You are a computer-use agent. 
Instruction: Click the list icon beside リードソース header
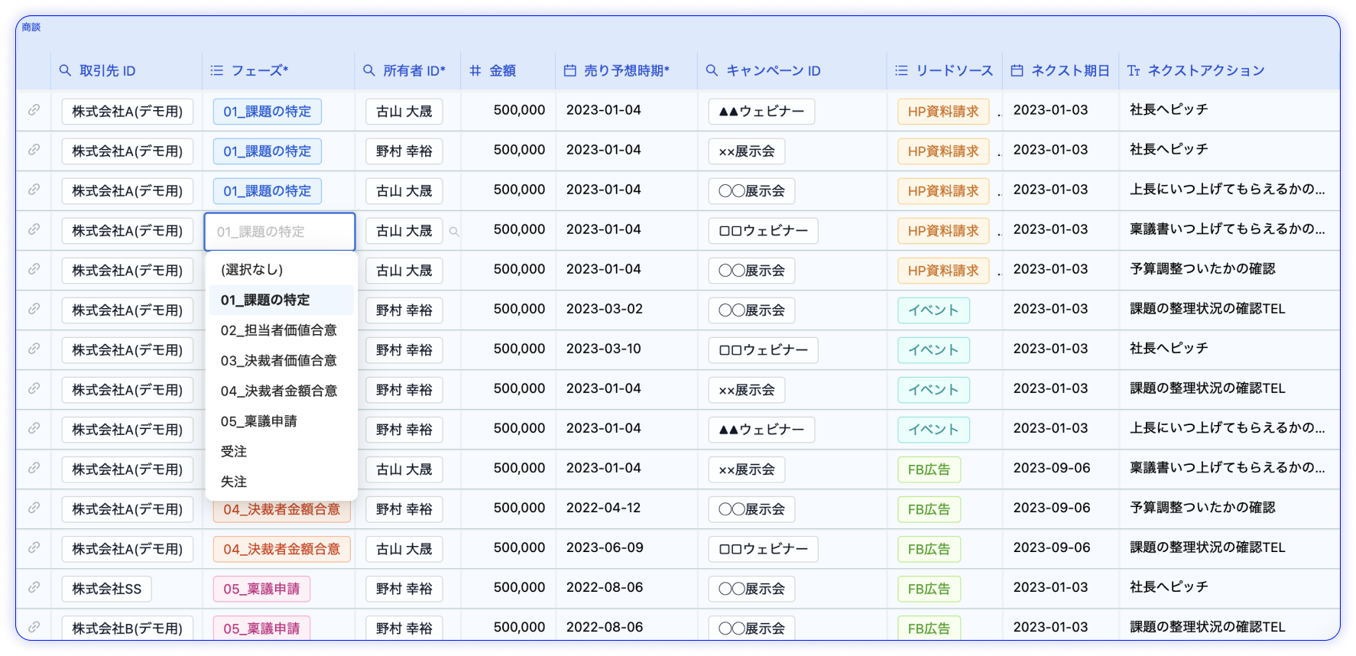(x=902, y=70)
